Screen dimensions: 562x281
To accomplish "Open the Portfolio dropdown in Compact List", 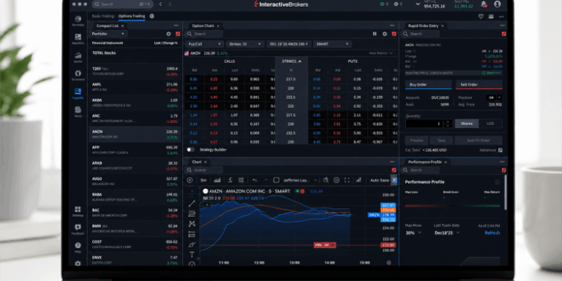I will pyautogui.click(x=108, y=34).
